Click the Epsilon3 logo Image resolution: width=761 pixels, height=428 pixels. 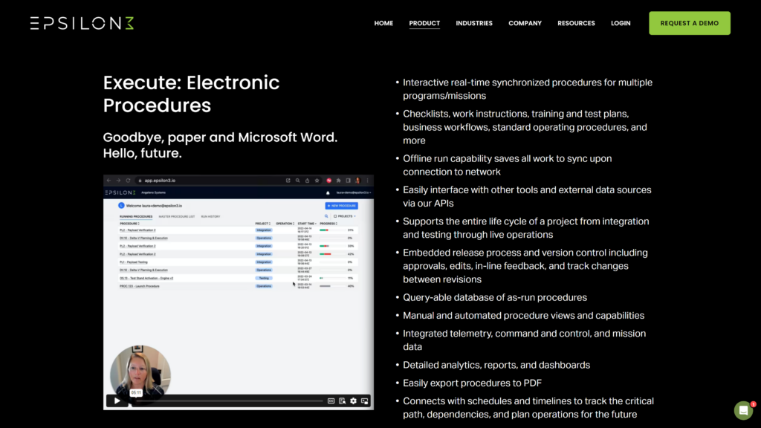[82, 23]
